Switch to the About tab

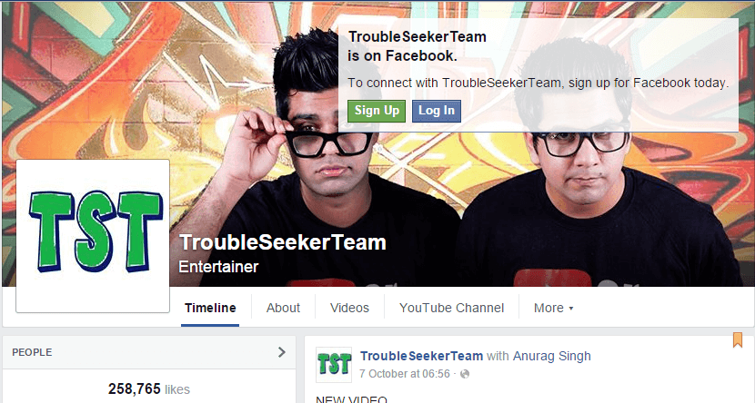click(283, 308)
